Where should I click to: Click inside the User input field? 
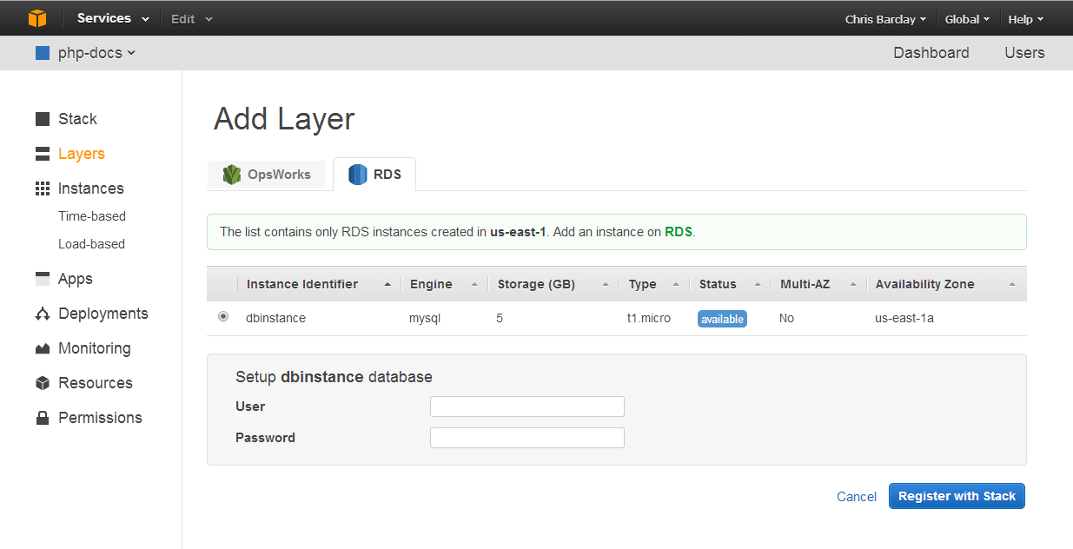(x=527, y=406)
